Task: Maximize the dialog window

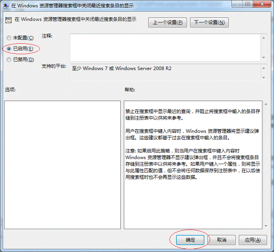Action: click(247, 4)
